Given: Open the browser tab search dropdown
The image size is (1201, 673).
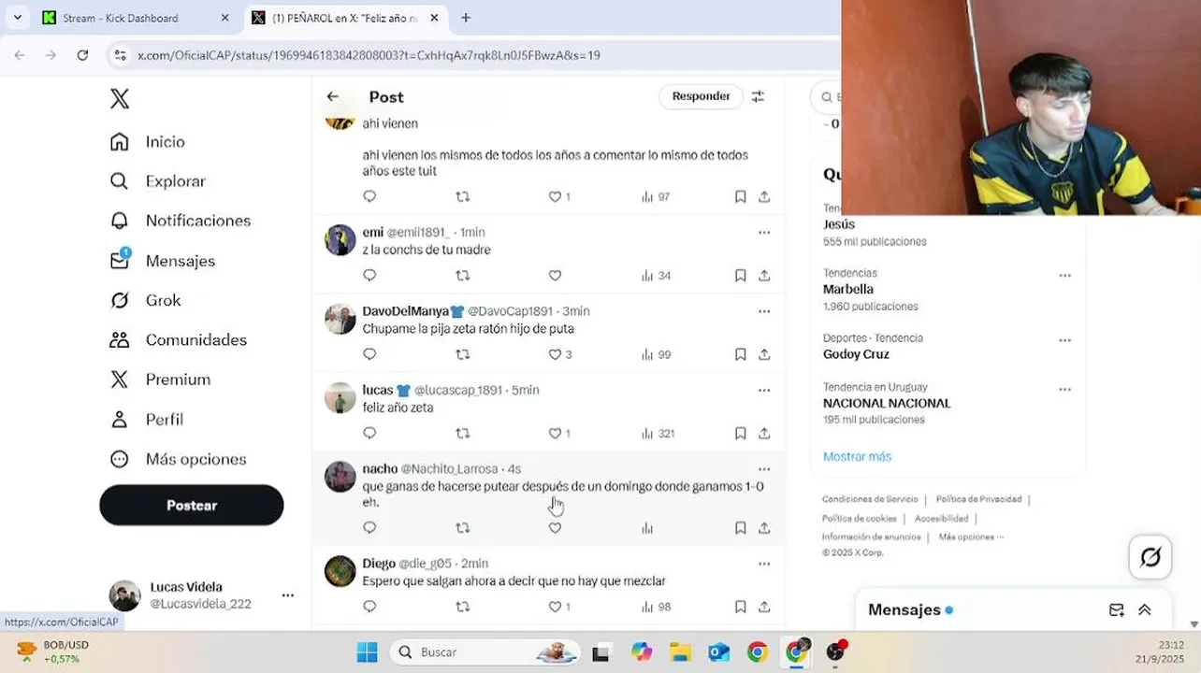Looking at the screenshot, I should 17,18.
